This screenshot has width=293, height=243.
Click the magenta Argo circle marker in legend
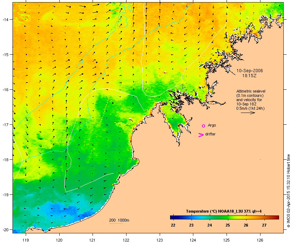[x=204, y=126]
